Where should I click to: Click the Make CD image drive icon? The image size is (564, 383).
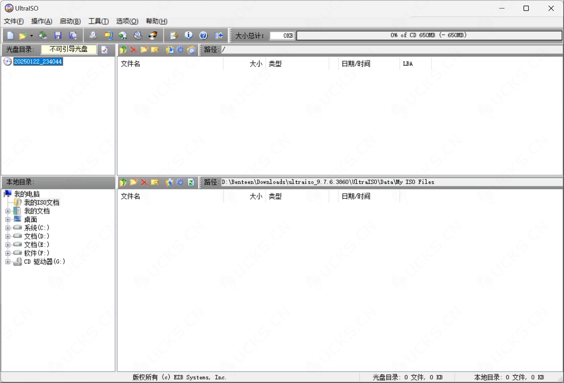point(93,36)
